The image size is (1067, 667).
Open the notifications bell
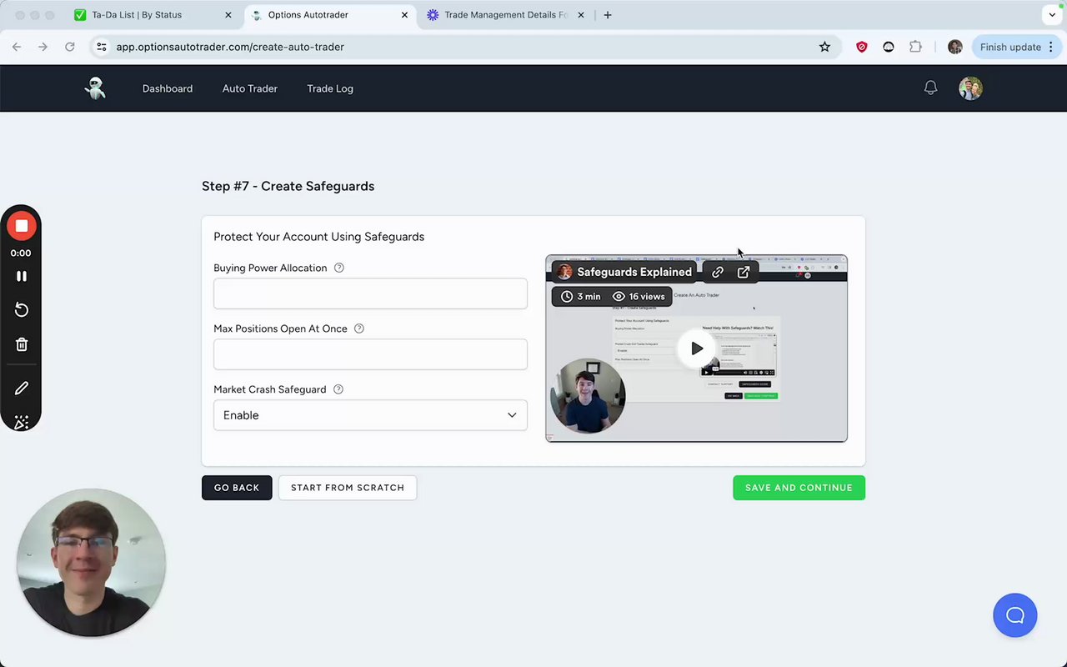pyautogui.click(x=930, y=88)
